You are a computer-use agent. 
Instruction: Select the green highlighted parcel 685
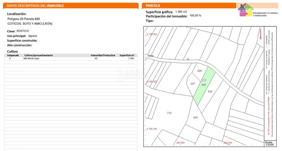[204, 86]
